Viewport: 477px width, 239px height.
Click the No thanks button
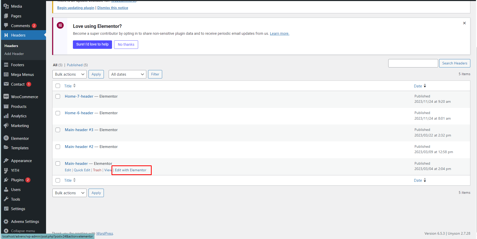[126, 44]
